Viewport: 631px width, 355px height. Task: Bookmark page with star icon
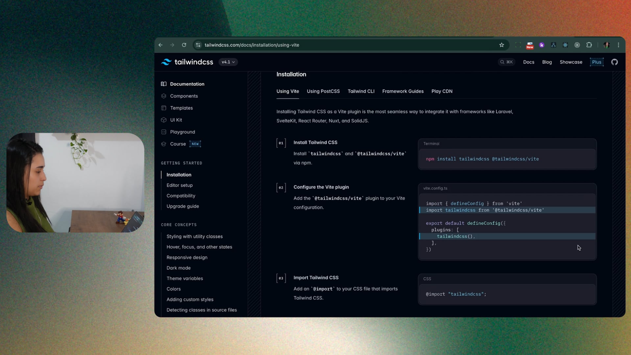[502, 45]
